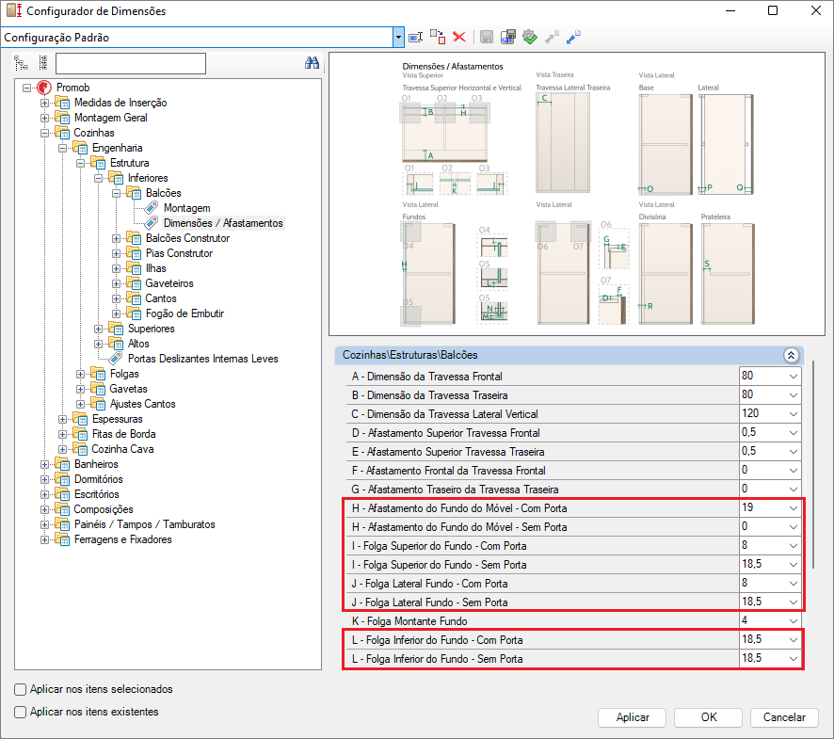Open dropdown for G - Afastamento Traseiro Travessa Traseira

793,489
